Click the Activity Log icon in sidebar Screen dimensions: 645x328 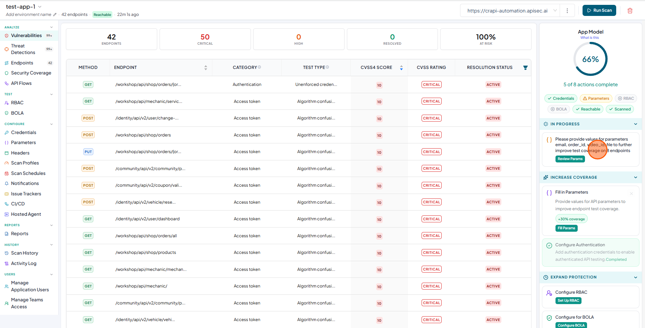7,264
